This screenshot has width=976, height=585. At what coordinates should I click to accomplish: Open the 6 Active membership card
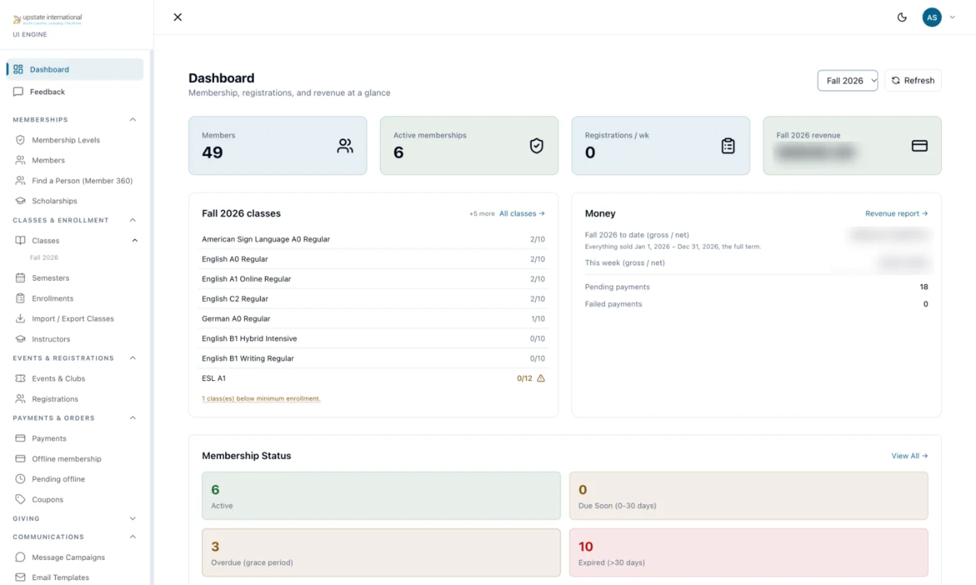381,495
